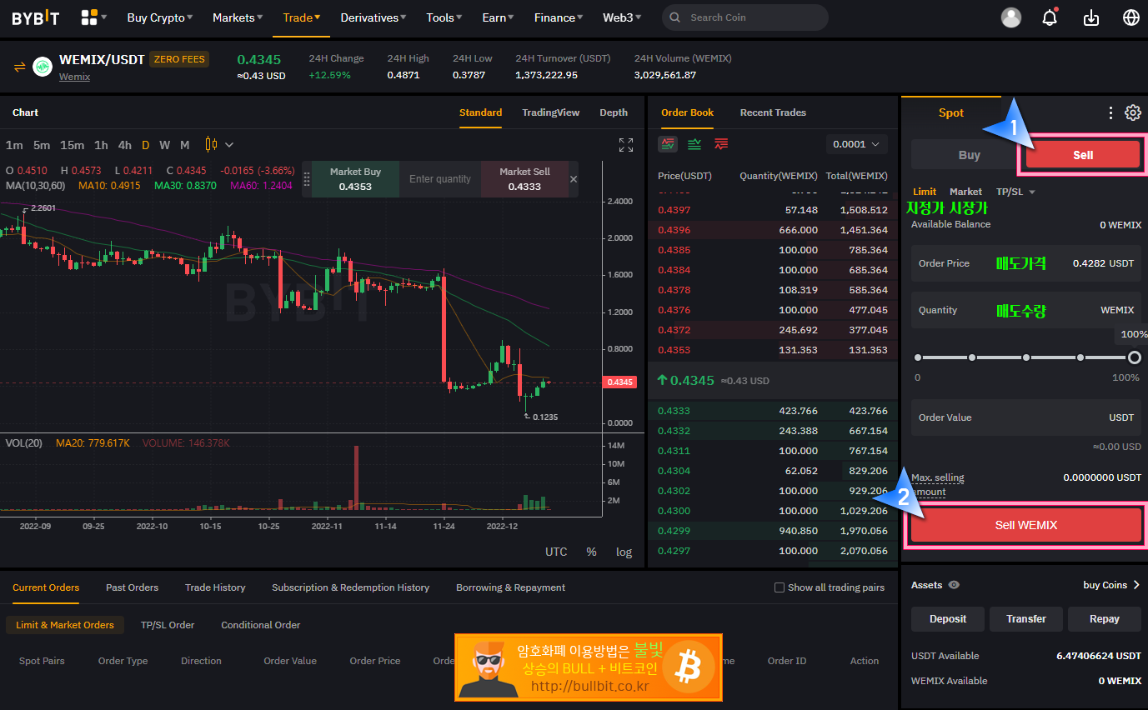This screenshot has height=710, width=1148.
Task: Expand more chart options chevron
Action: [x=229, y=145]
